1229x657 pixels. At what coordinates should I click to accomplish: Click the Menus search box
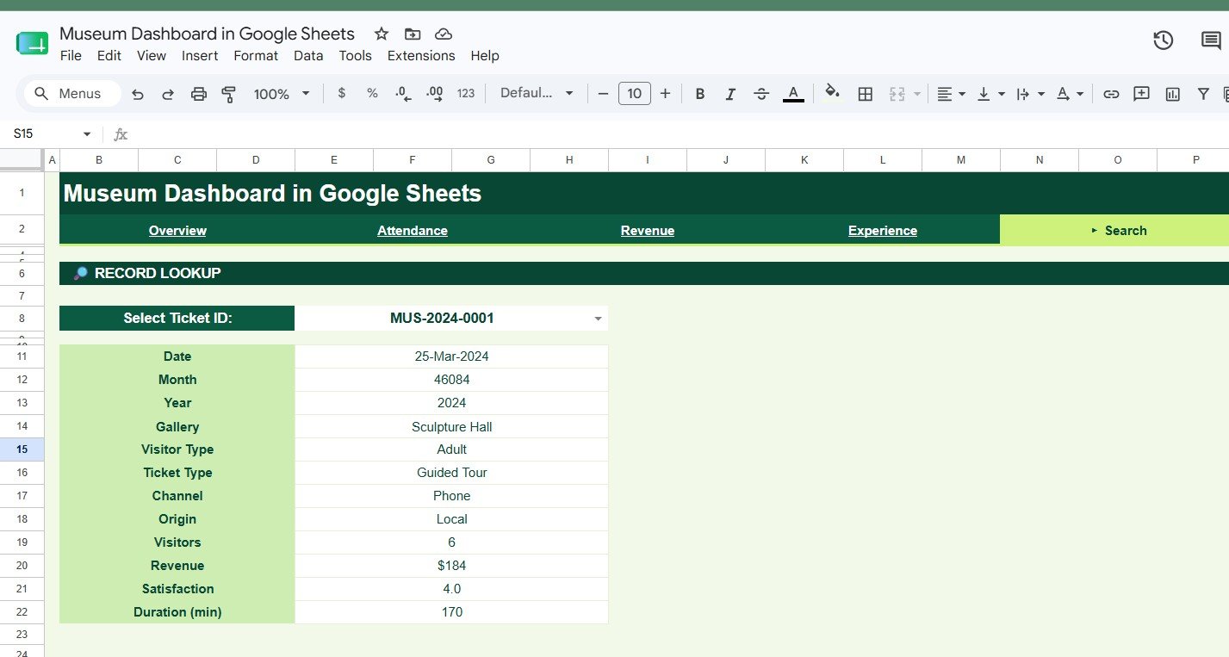pos(72,93)
